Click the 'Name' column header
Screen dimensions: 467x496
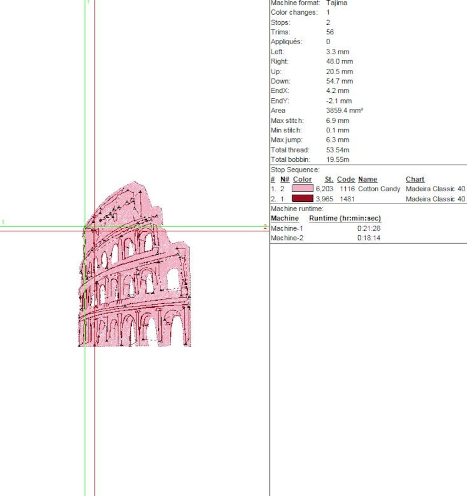(x=368, y=179)
